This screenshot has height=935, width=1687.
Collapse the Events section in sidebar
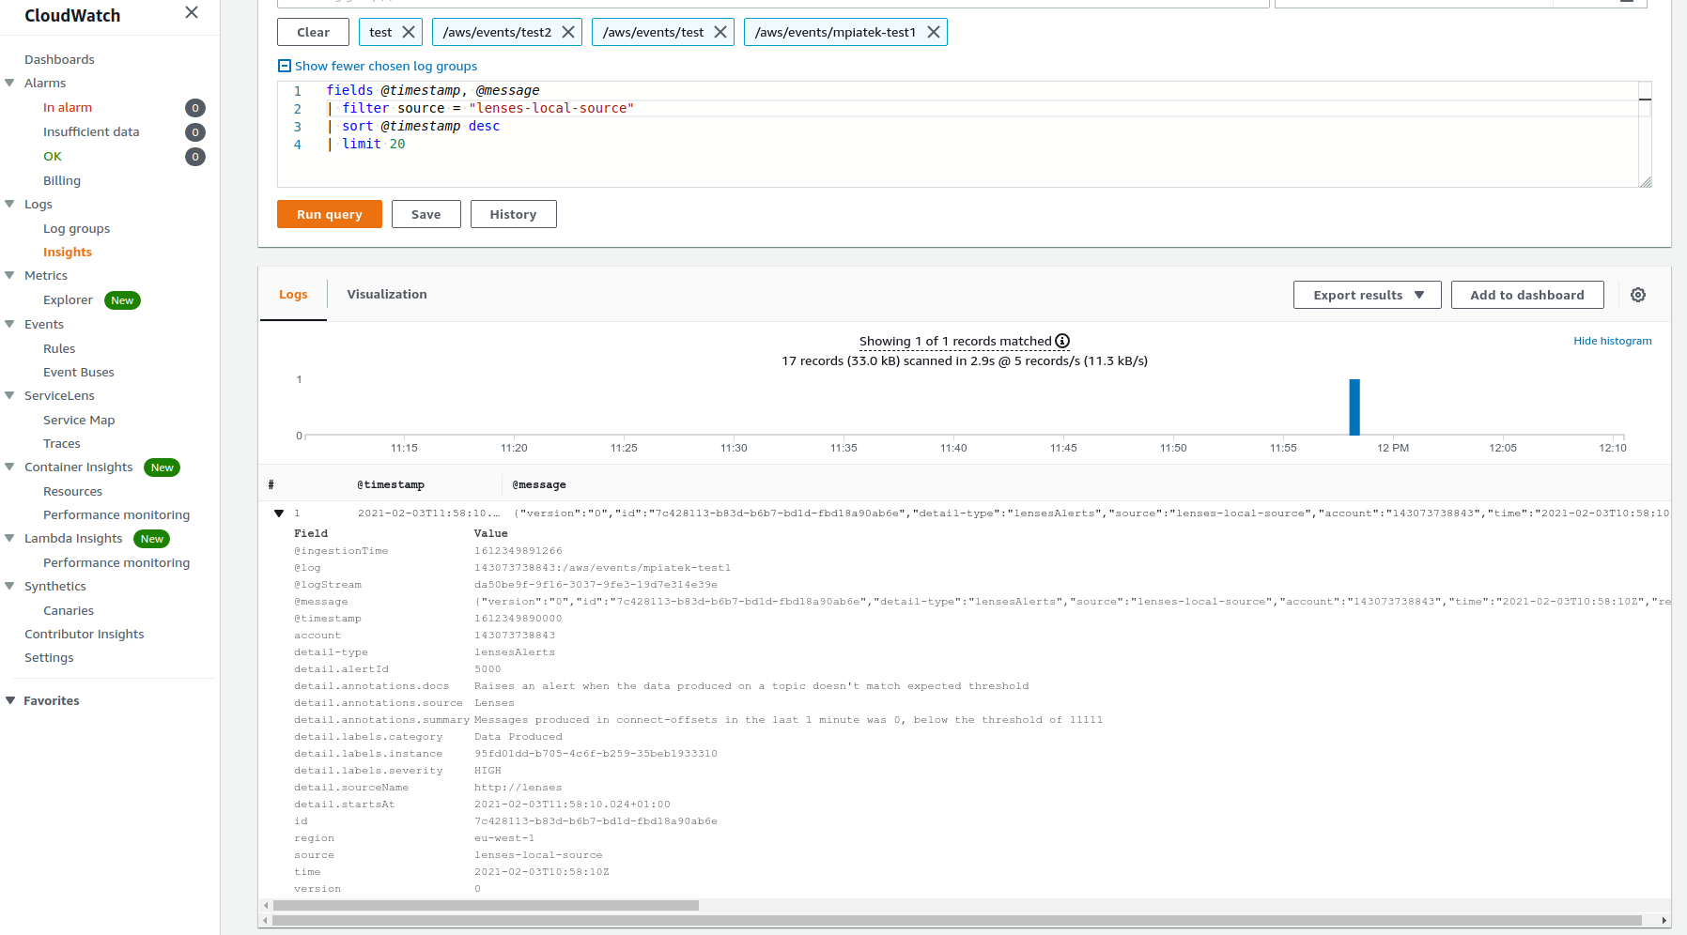coord(9,324)
